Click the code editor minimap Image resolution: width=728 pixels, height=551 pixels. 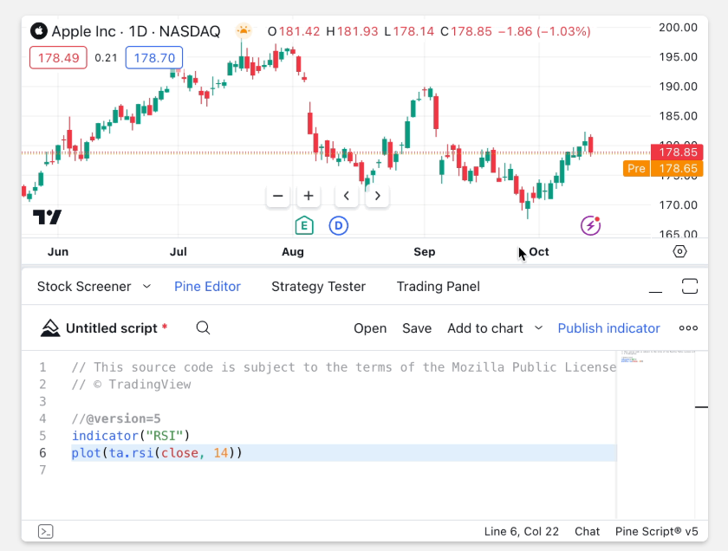click(x=655, y=434)
